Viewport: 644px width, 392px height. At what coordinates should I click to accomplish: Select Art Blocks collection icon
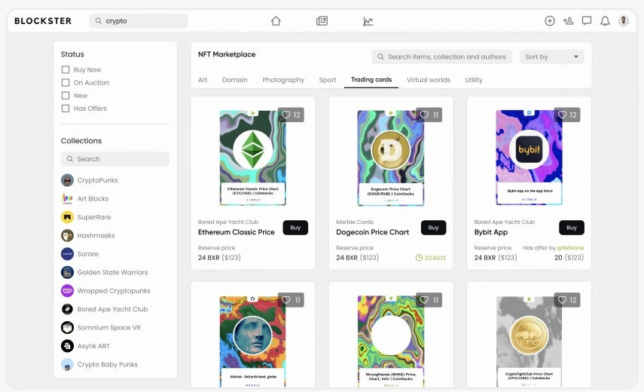[67, 198]
